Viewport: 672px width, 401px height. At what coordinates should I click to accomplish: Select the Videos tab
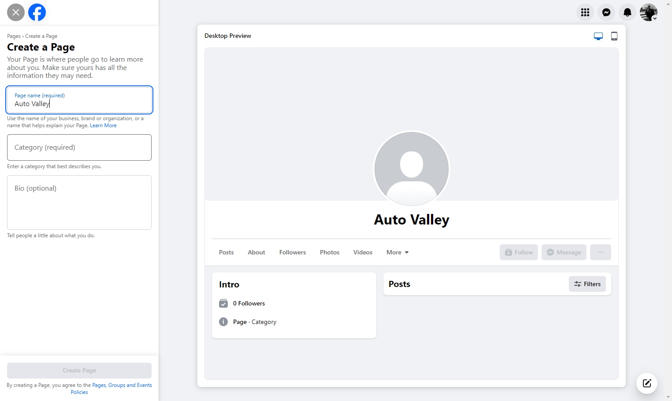(x=363, y=252)
